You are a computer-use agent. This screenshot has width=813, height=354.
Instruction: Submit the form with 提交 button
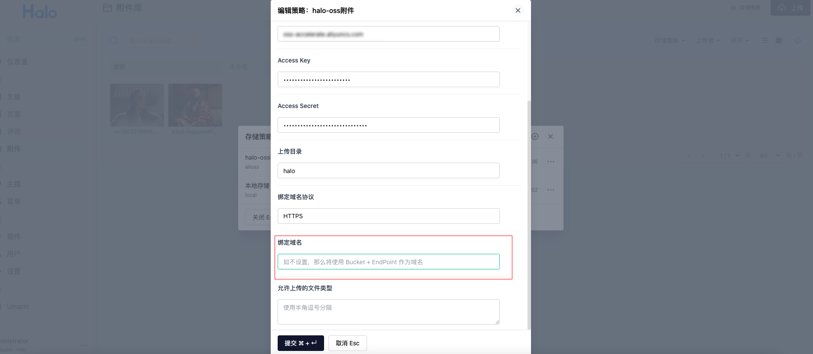tap(301, 343)
